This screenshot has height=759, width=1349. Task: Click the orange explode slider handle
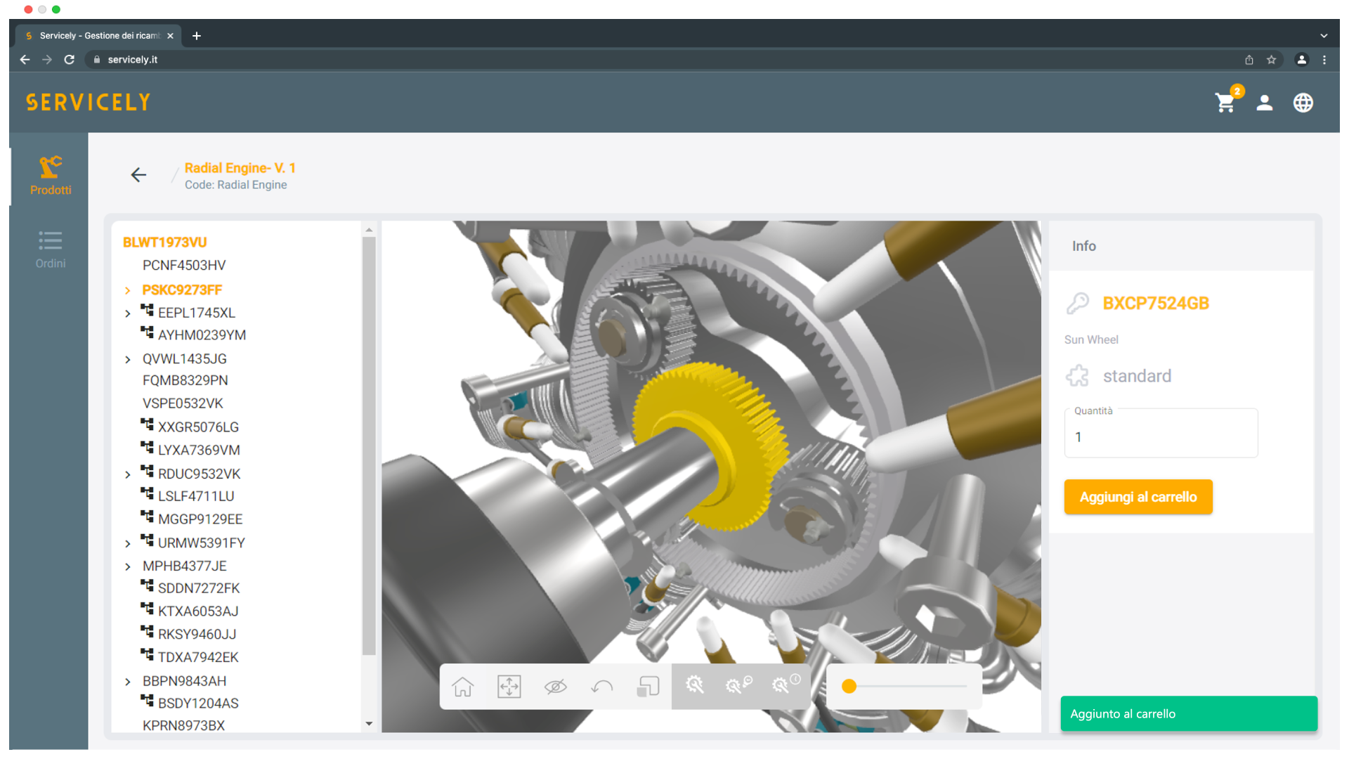[849, 687]
